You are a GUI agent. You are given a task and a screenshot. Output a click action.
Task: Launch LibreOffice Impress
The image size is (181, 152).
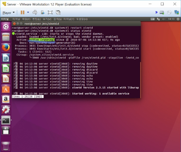[6, 78]
